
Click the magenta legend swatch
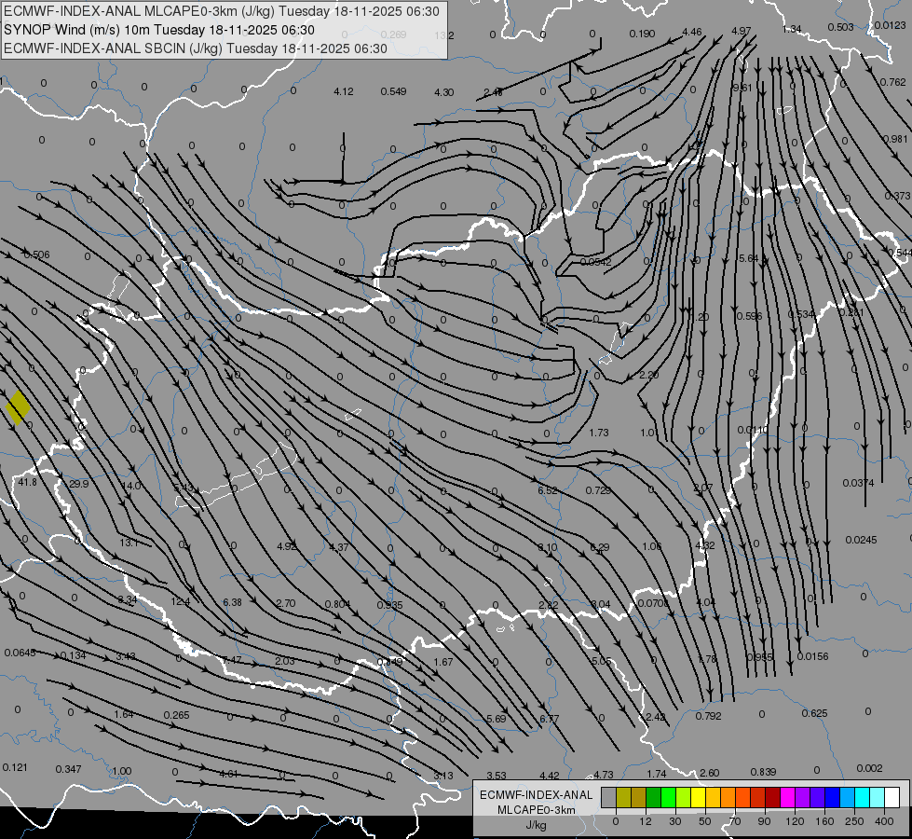click(x=787, y=797)
